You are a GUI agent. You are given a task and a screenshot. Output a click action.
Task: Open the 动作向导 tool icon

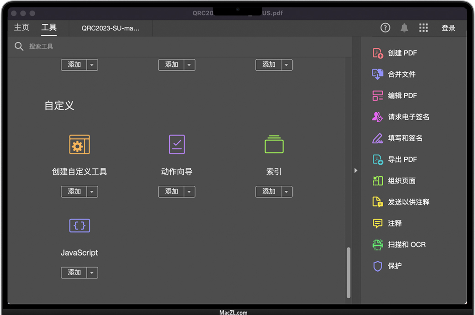[177, 144]
